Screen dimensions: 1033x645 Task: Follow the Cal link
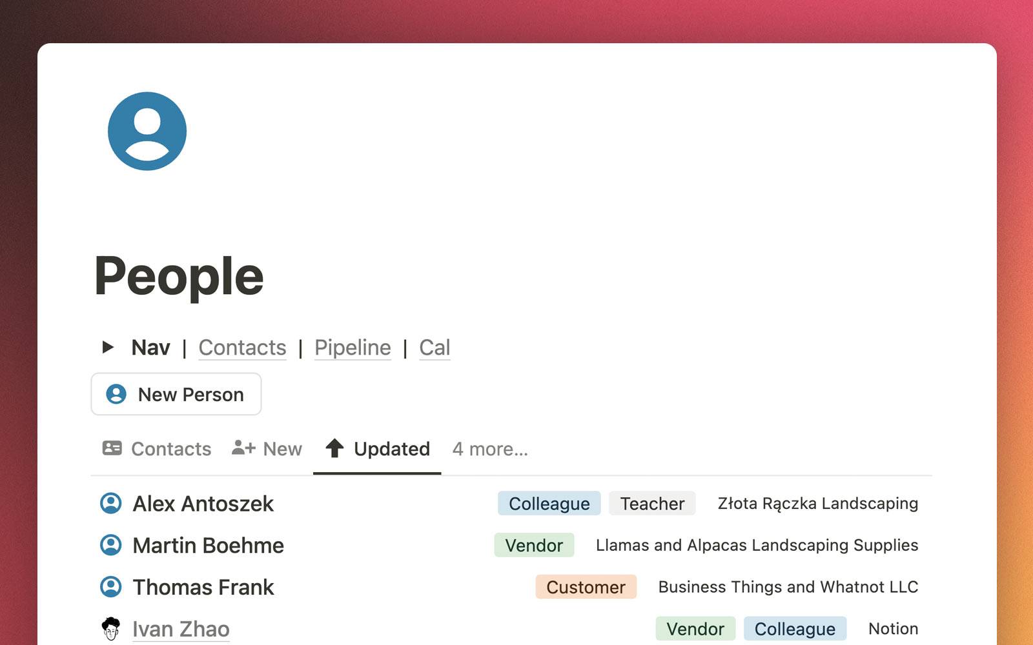[435, 348]
